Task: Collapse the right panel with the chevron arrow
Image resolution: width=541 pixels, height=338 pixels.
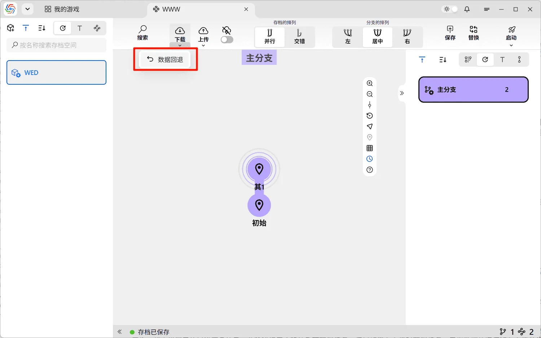Action: pos(402,93)
